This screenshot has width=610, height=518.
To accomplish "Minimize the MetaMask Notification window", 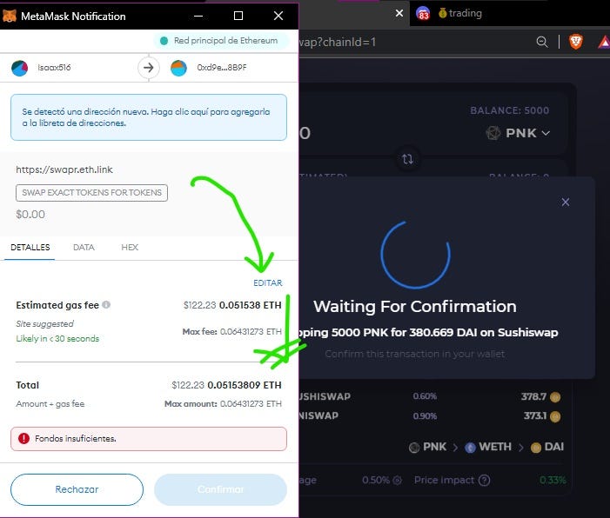I will 198,16.
